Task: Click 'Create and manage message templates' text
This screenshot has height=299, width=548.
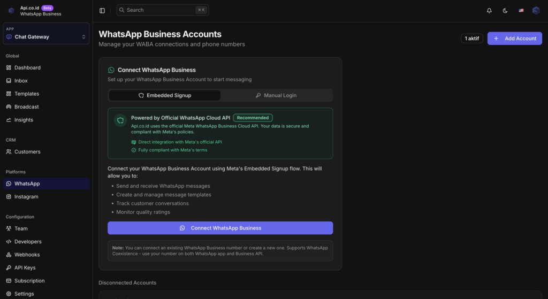Action: (x=164, y=195)
